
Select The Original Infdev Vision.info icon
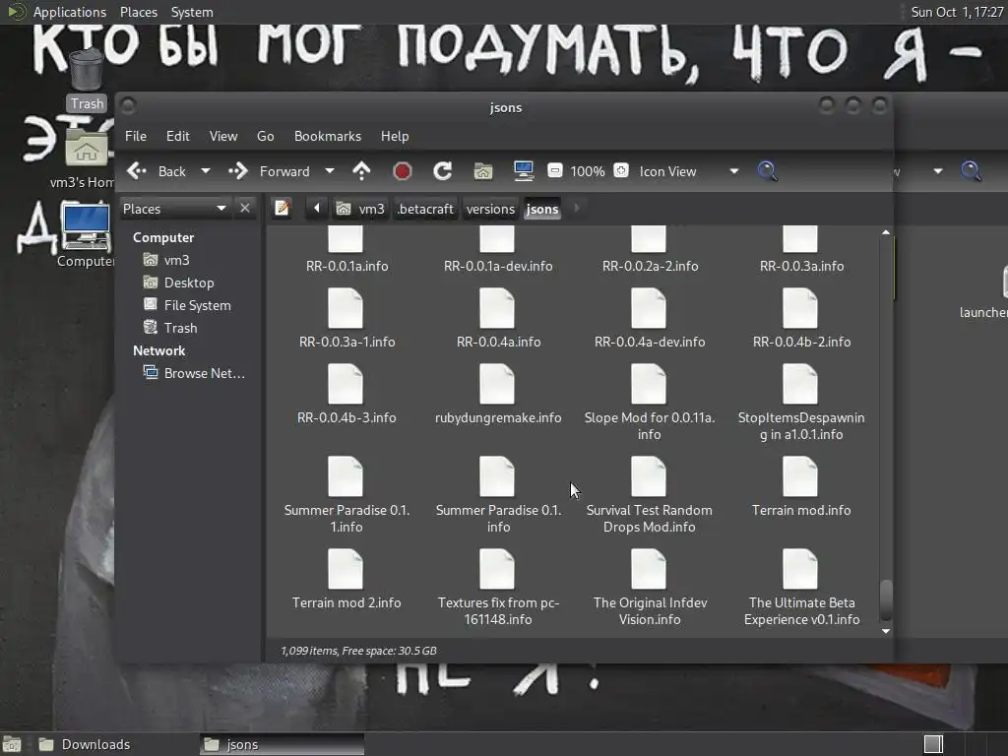[650, 569]
